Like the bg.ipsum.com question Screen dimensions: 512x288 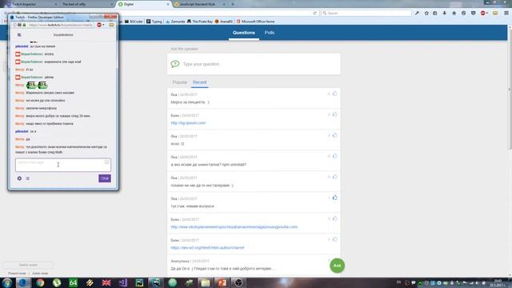[334, 114]
